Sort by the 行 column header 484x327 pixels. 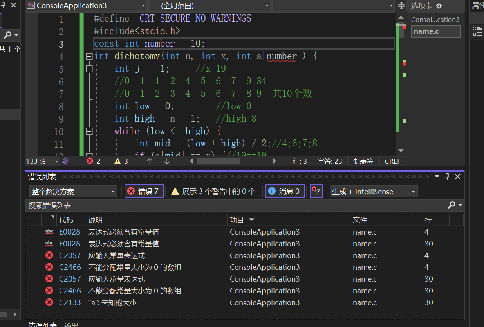436,220
